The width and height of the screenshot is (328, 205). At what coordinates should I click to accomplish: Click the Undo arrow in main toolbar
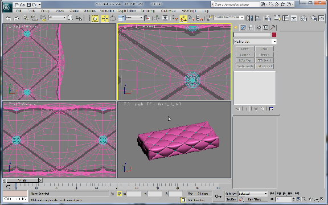pyautogui.click(x=9, y=18)
